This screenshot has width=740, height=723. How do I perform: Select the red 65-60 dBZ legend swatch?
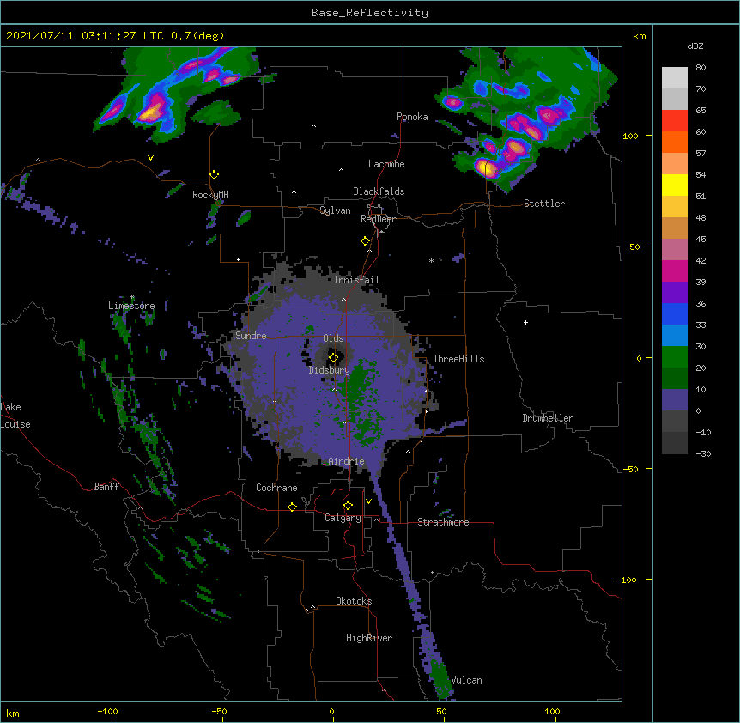tap(675, 121)
